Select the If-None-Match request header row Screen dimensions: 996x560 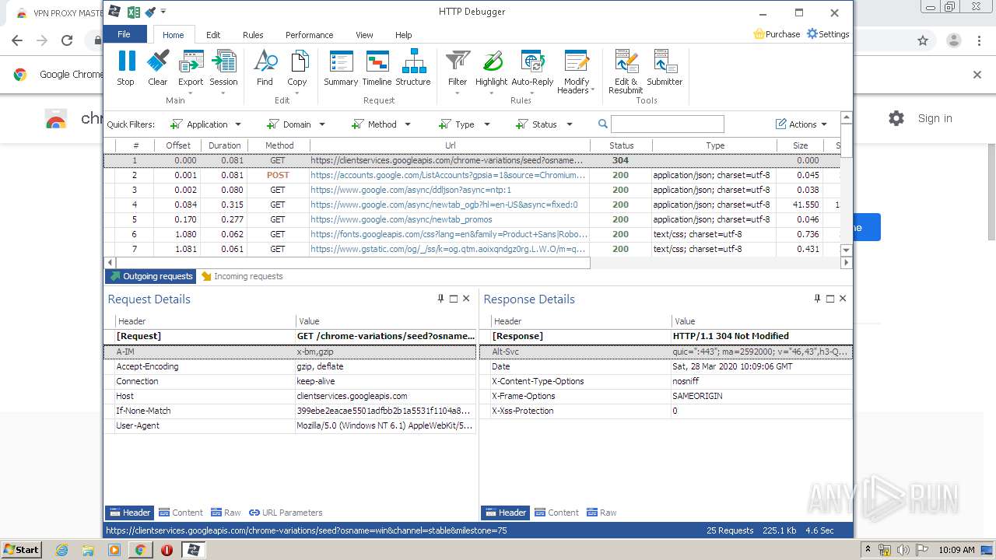290,411
